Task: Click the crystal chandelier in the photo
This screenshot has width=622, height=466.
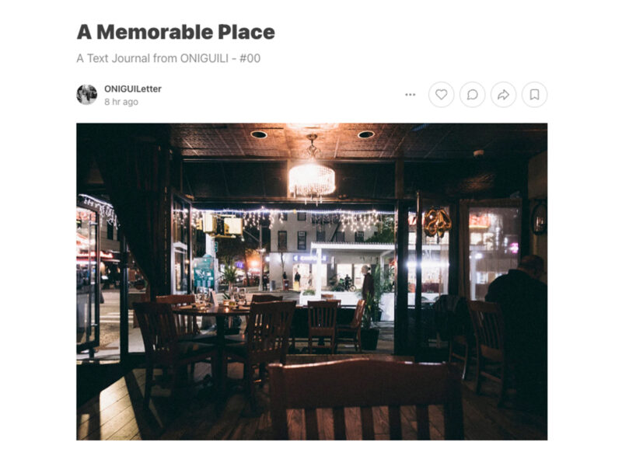Action: point(312,176)
